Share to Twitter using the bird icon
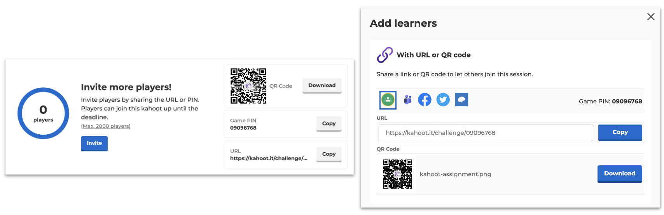 [x=443, y=100]
